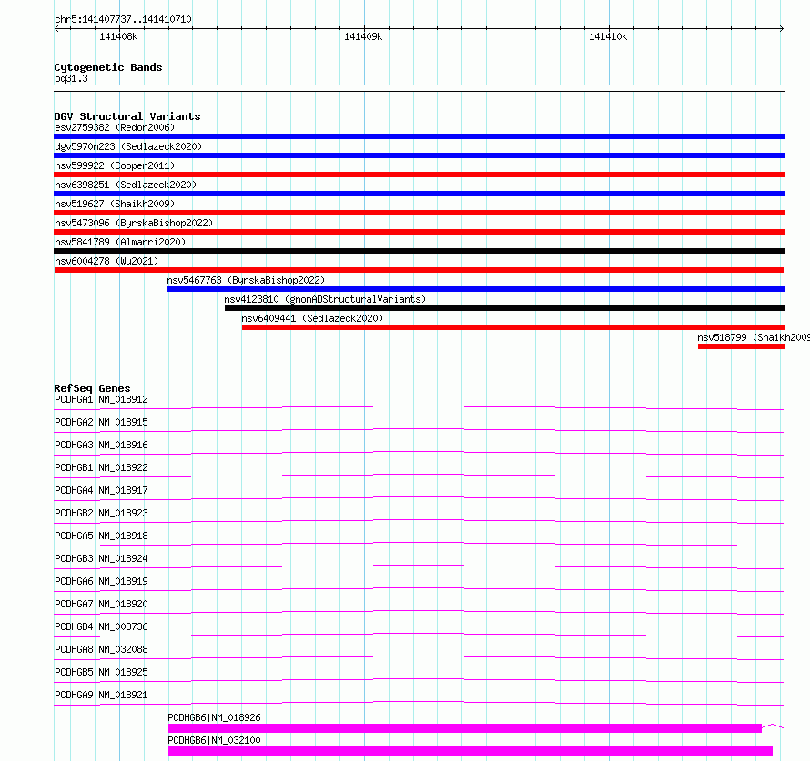Click the Cytogenetic Bands track title
The width and height of the screenshot is (810, 761).
108,67
